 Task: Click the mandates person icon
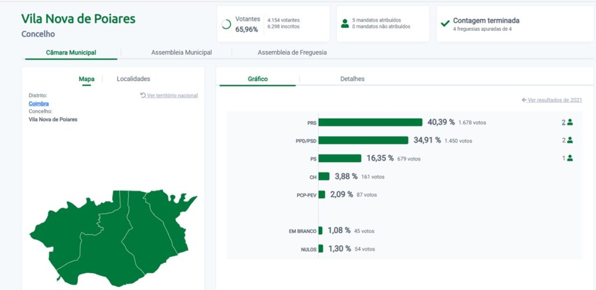345,23
